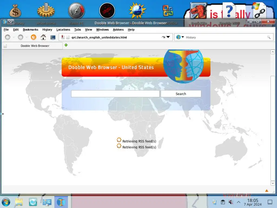Open the blue question mark document icon
Image resolution: width=277 pixels, height=208 pixels.
click(229, 11)
